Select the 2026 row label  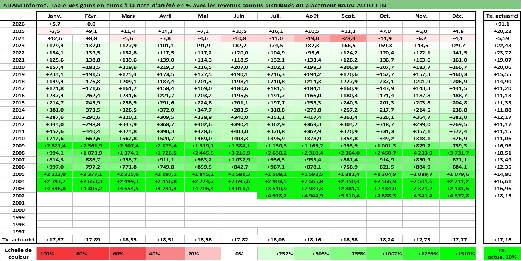click(x=18, y=24)
